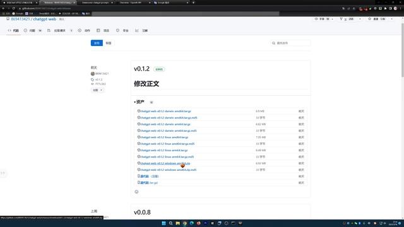
Task: Click the page vertical scrollbar
Action: (403, 50)
